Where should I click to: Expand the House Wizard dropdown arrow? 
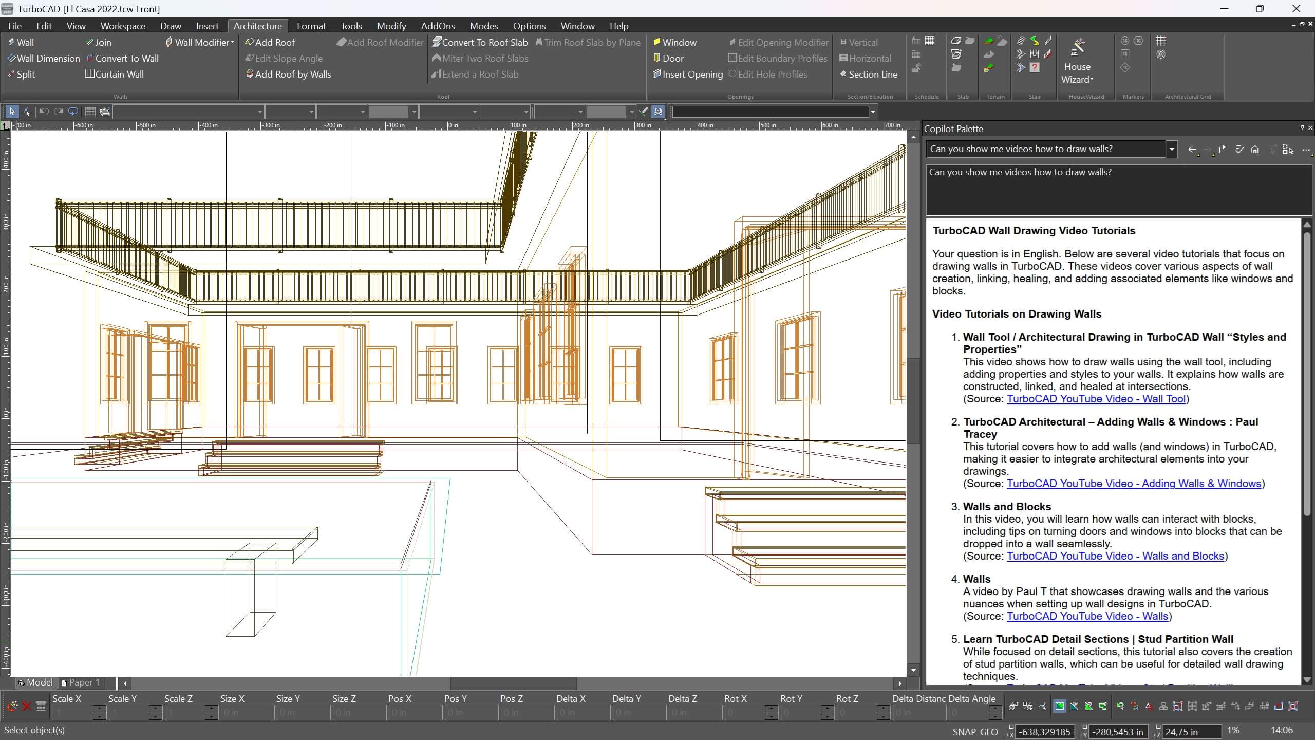click(1092, 80)
